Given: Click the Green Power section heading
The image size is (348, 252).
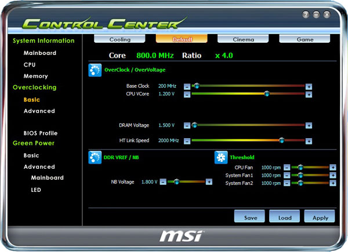Looking at the screenshot, I should click(x=34, y=143).
